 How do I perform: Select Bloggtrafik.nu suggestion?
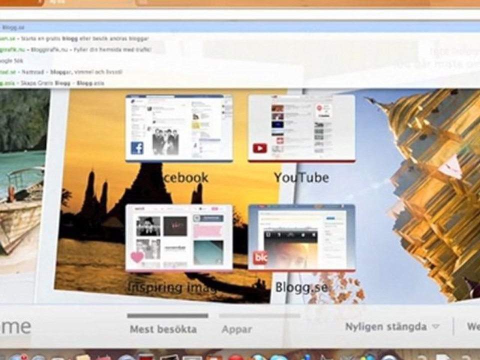(240, 49)
